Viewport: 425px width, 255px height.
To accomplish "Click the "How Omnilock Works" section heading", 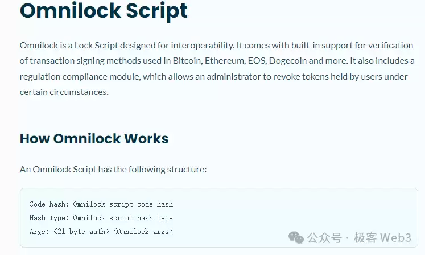I will 94,138.
